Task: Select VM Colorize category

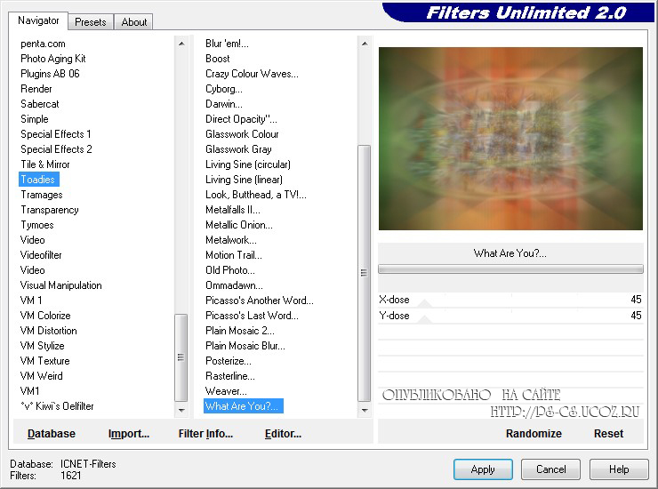Action: (45, 316)
